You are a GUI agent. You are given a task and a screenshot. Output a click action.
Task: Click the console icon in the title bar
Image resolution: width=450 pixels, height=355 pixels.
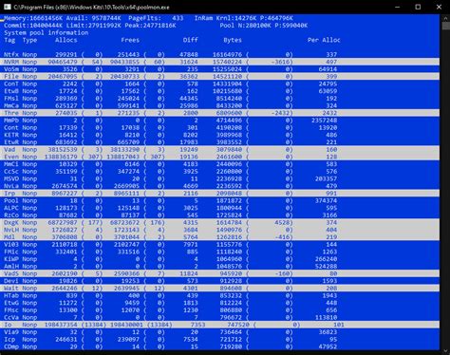pos(8,7)
